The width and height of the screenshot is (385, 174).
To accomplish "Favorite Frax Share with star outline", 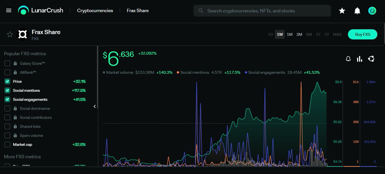I will (10, 34).
